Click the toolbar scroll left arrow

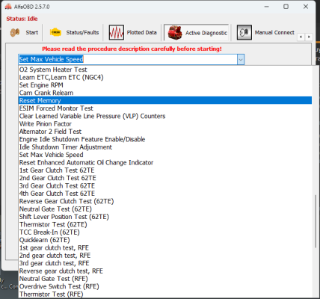tap(301, 37)
